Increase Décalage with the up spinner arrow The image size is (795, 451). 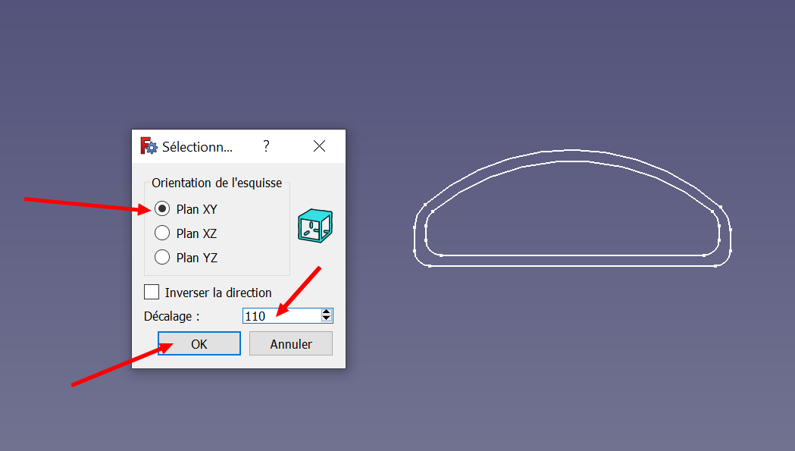click(x=327, y=312)
